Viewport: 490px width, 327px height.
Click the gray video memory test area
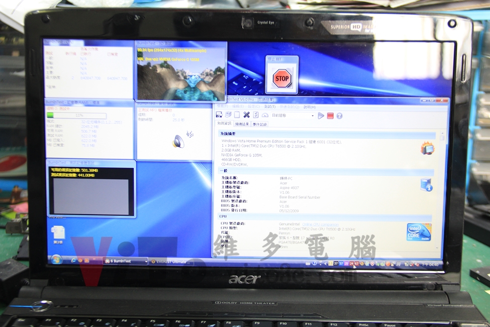(x=91, y=197)
